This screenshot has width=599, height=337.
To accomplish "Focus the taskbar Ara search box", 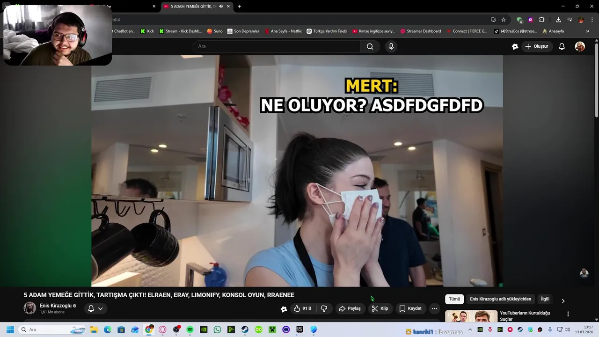I will [52, 330].
